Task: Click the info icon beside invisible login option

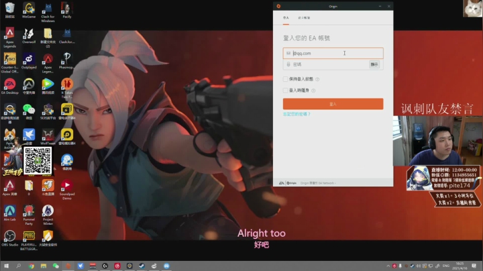Action: click(313, 91)
